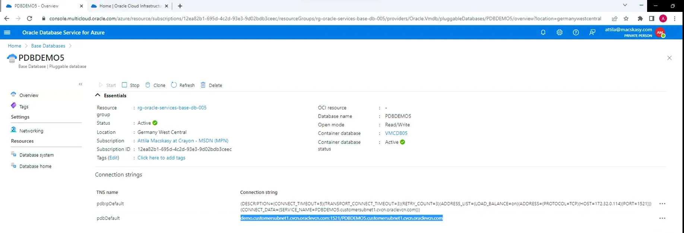Close the PDBDEMO5 blade
The height and width of the screenshot is (233, 684).
669,58
